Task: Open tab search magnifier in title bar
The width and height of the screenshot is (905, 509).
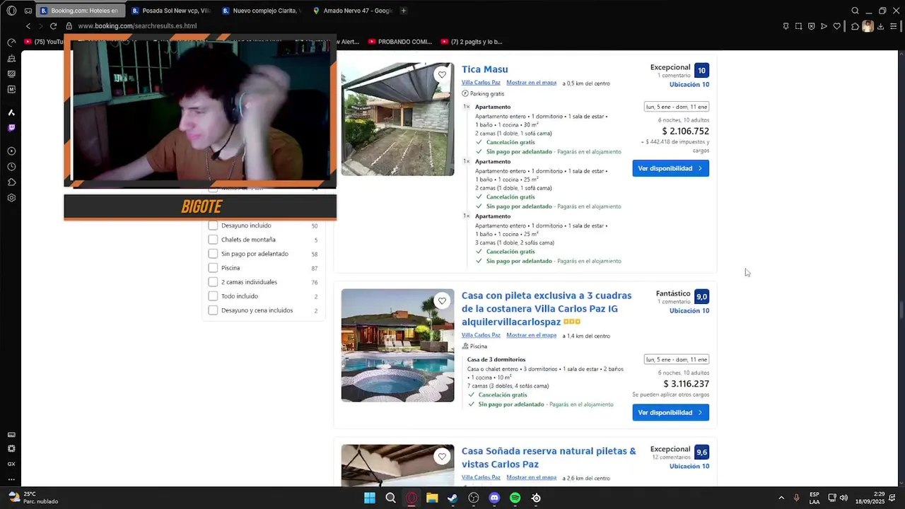Action: click(855, 11)
